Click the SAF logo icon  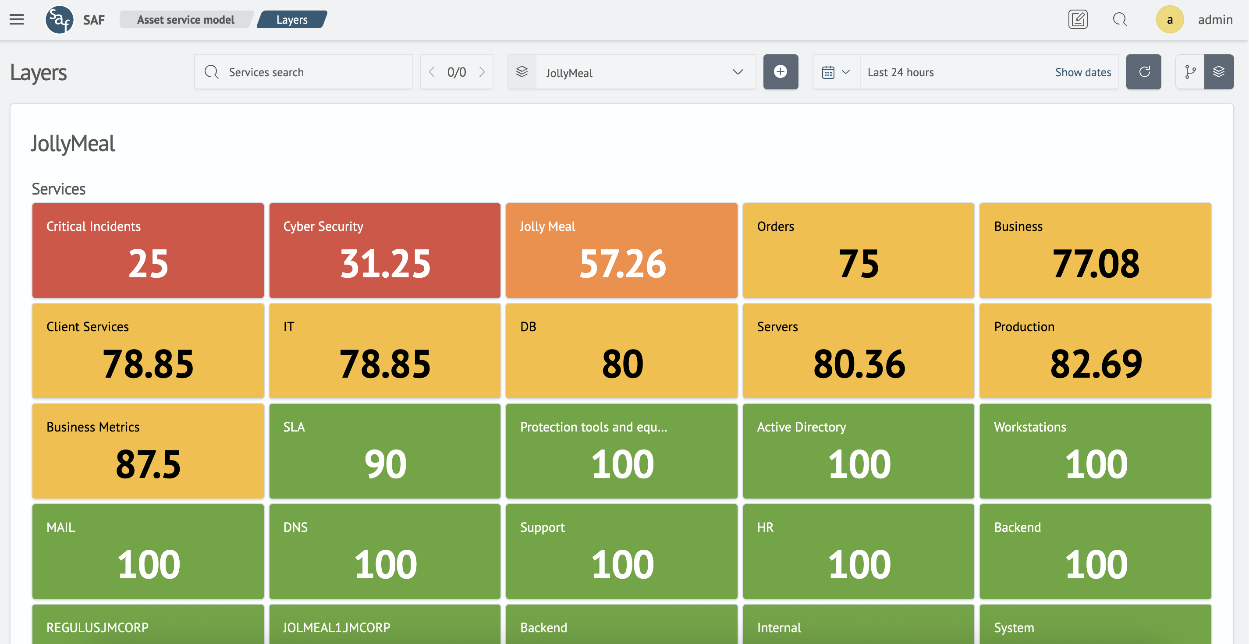click(x=59, y=19)
